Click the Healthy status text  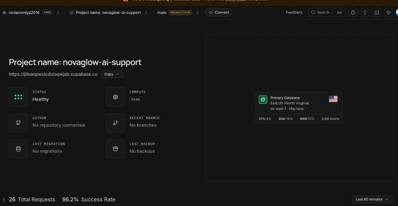click(x=40, y=99)
